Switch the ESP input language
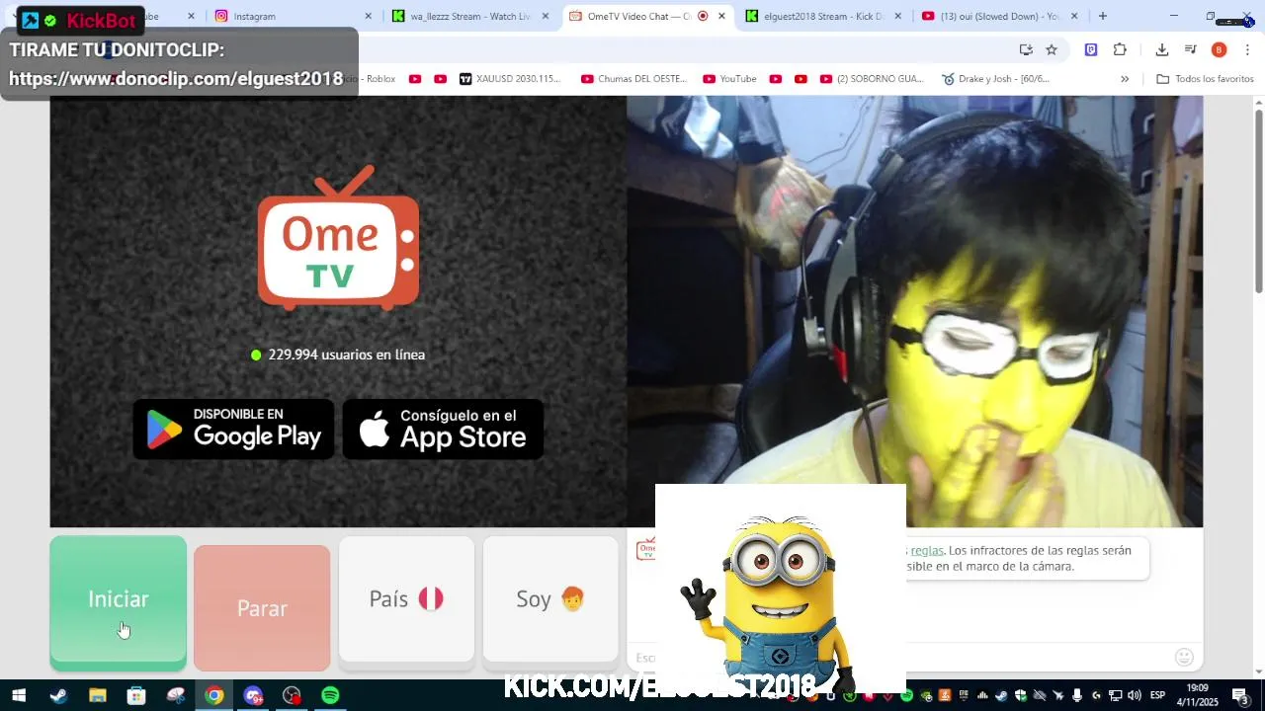This screenshot has width=1265, height=711. [1158, 696]
